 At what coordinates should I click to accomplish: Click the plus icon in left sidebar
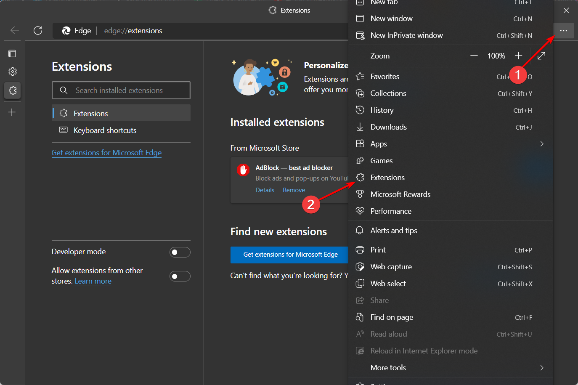(x=12, y=112)
